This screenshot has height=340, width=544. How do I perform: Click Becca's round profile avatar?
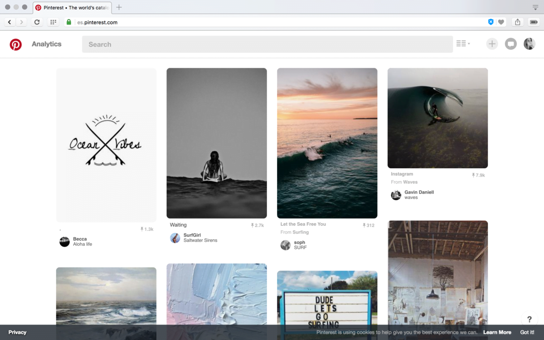click(64, 242)
